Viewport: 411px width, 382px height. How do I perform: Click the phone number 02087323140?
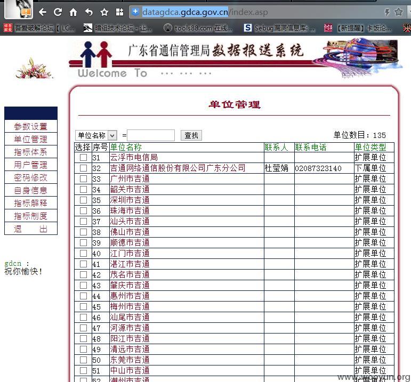pos(318,168)
